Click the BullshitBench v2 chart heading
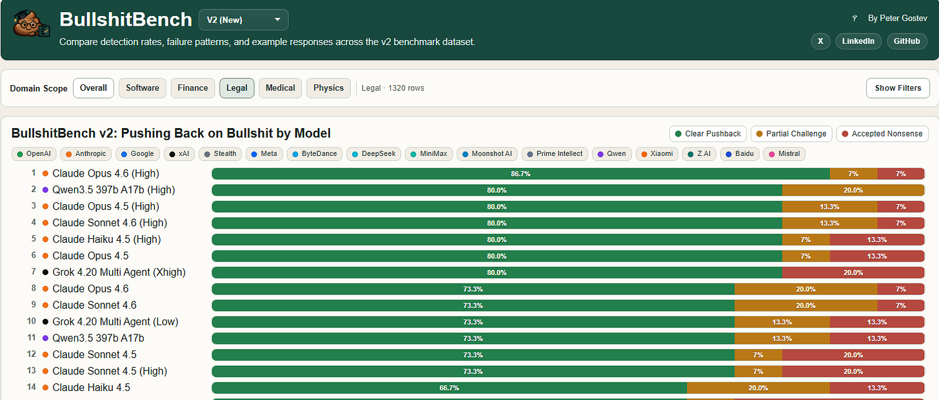This screenshot has width=939, height=400. click(x=171, y=133)
